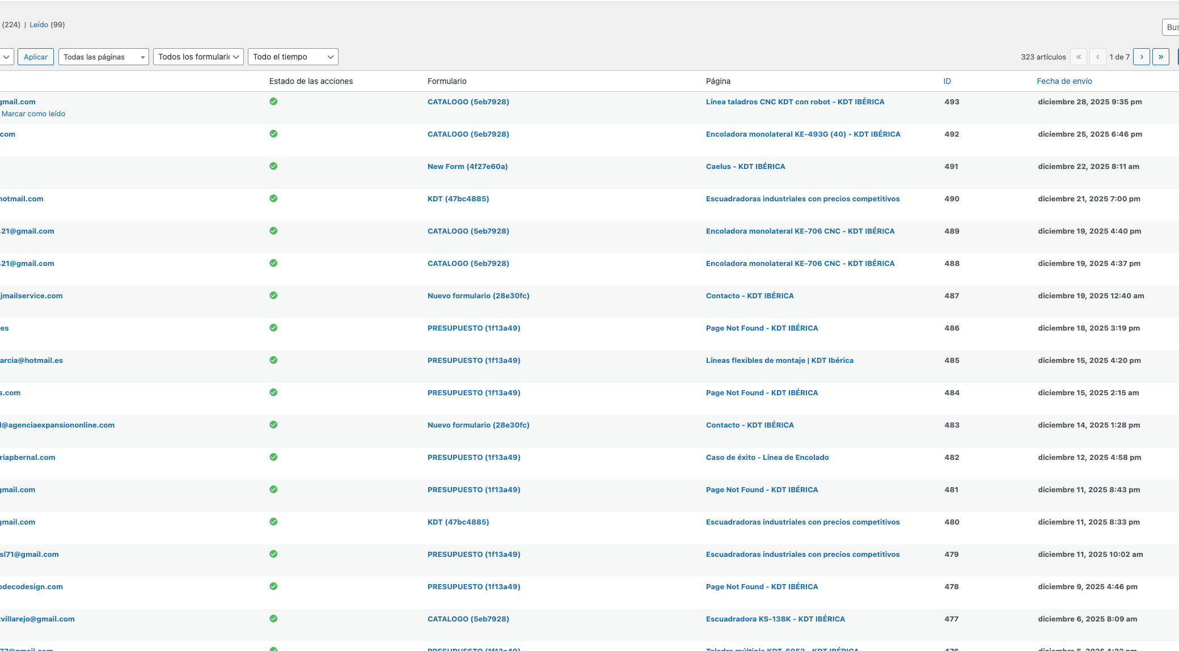The height and width of the screenshot is (651, 1179).
Task: Expand the 'Todos los formularios' filter
Action: 198,57
